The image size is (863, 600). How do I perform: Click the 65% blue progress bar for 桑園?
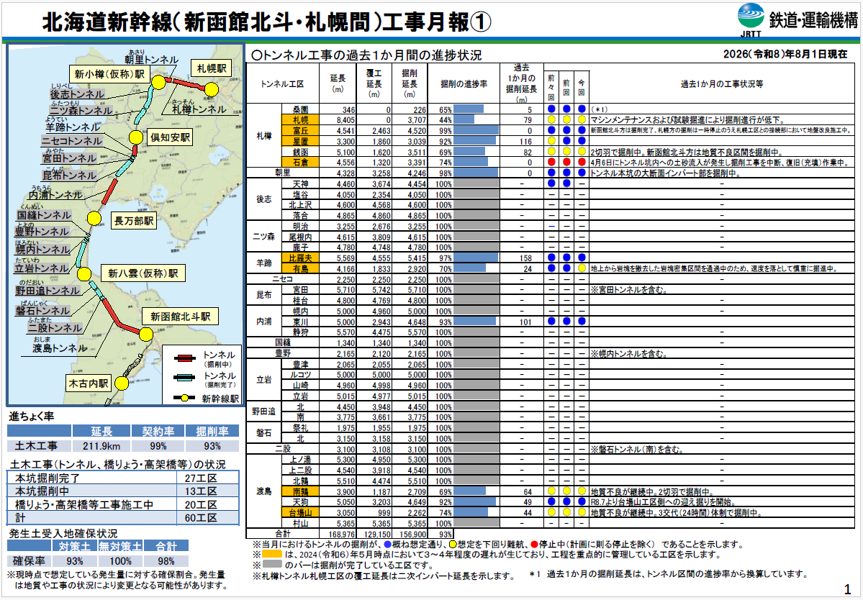[469, 109]
